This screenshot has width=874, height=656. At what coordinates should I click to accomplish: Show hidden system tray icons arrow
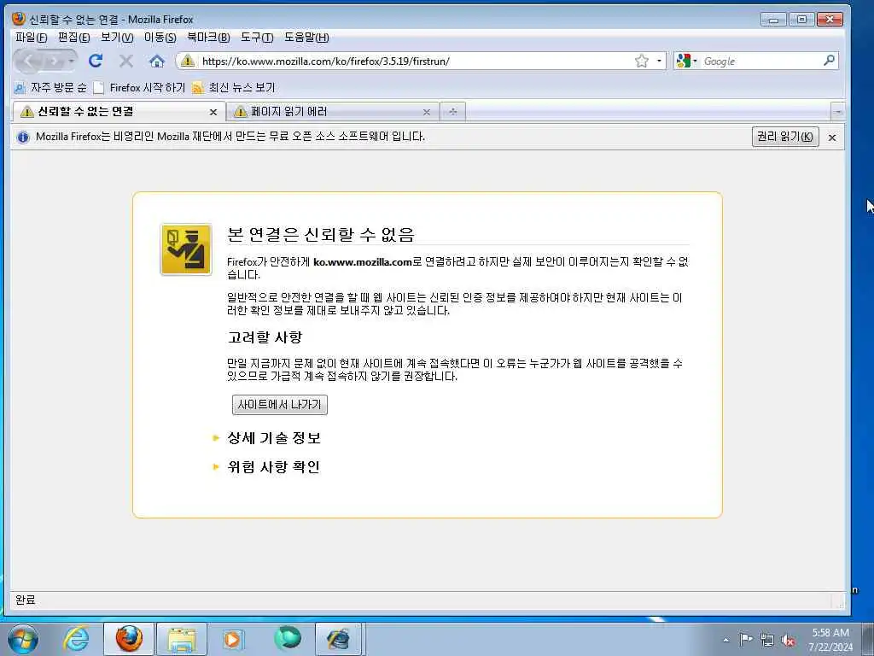click(725, 640)
